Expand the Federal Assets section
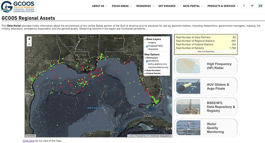 tap(145, 73)
